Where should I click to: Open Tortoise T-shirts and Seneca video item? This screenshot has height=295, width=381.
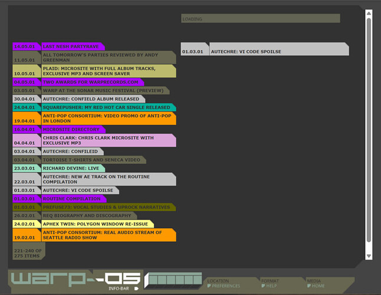pos(94,160)
